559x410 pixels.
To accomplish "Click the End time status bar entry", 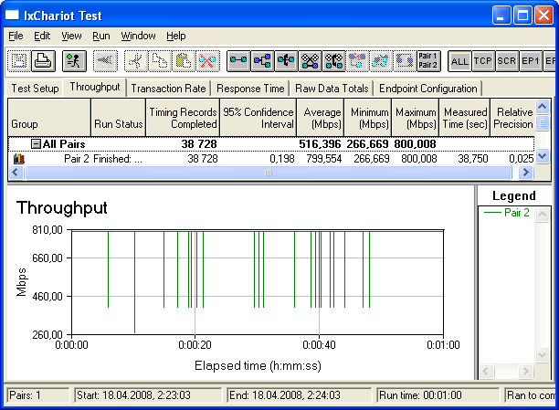I will (x=299, y=395).
